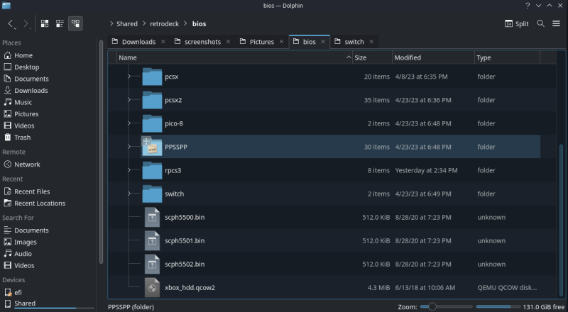Expand the pico-8 folder
The image size is (568, 312).
tap(129, 123)
